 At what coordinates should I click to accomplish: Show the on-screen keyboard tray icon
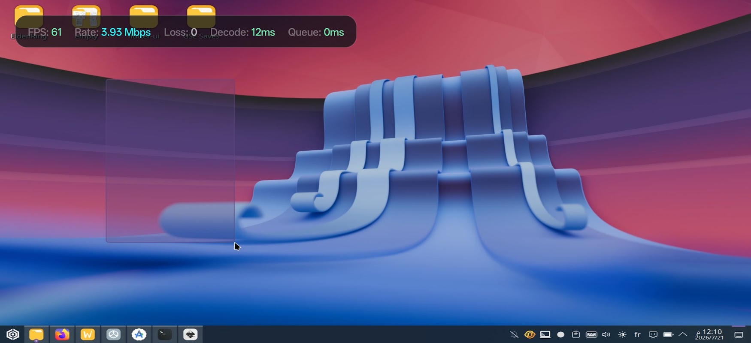click(591, 334)
